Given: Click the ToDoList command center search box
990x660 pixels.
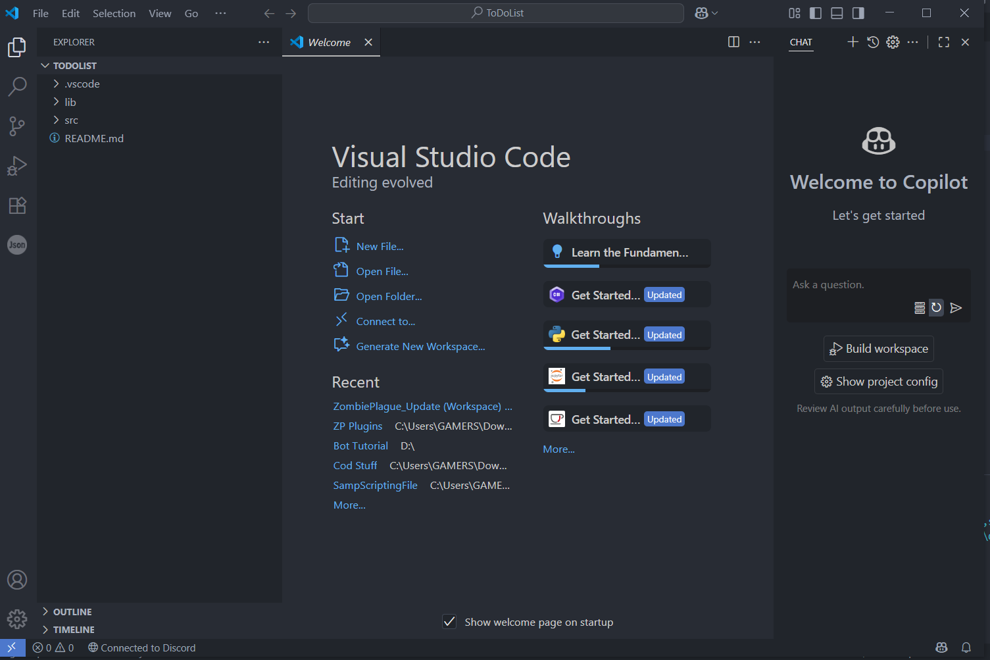Looking at the screenshot, I should [x=496, y=13].
